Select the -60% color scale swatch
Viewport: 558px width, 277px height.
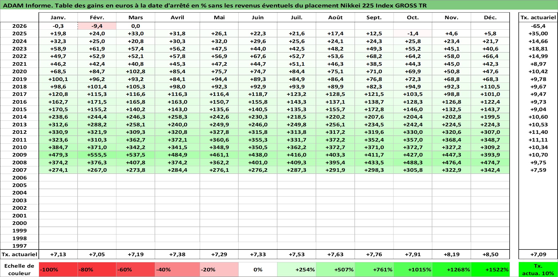click(x=136, y=270)
